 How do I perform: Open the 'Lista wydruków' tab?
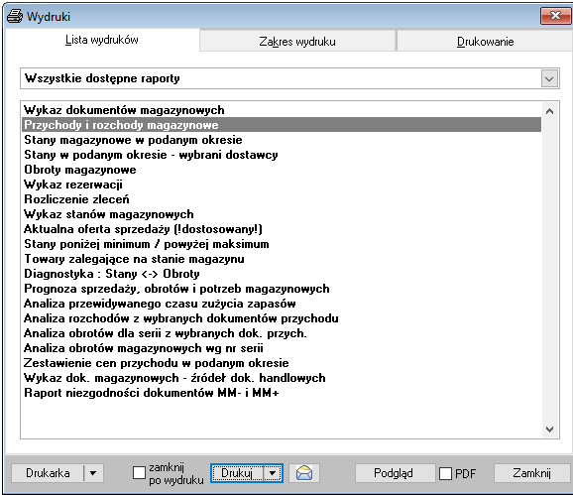click(x=102, y=40)
